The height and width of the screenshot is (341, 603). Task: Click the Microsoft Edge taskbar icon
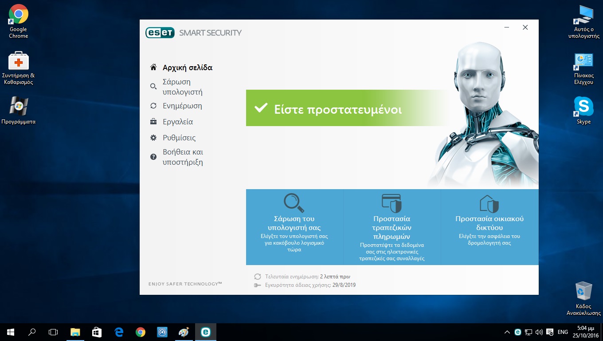(119, 332)
